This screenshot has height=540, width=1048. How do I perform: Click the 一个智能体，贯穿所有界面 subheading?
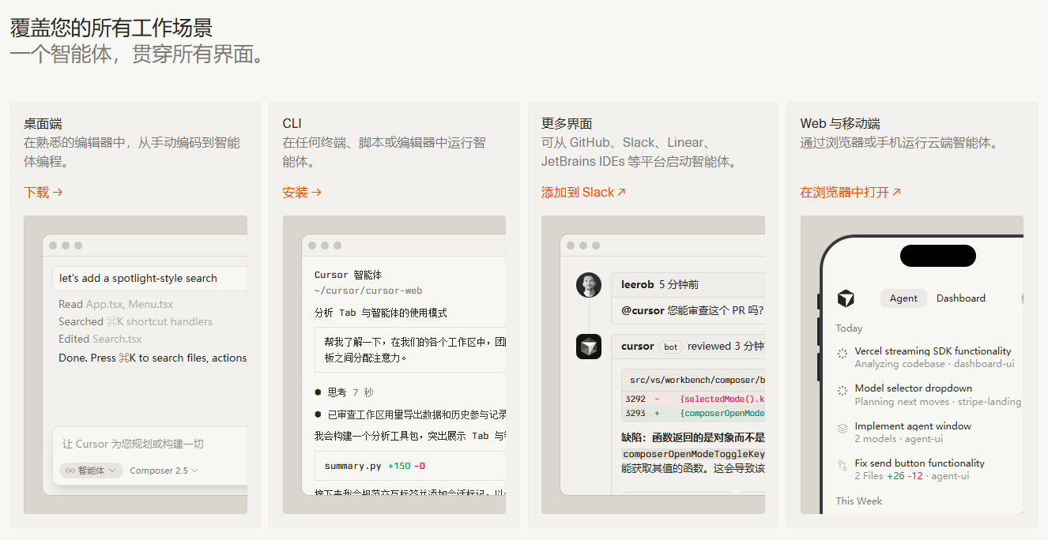tap(136, 54)
